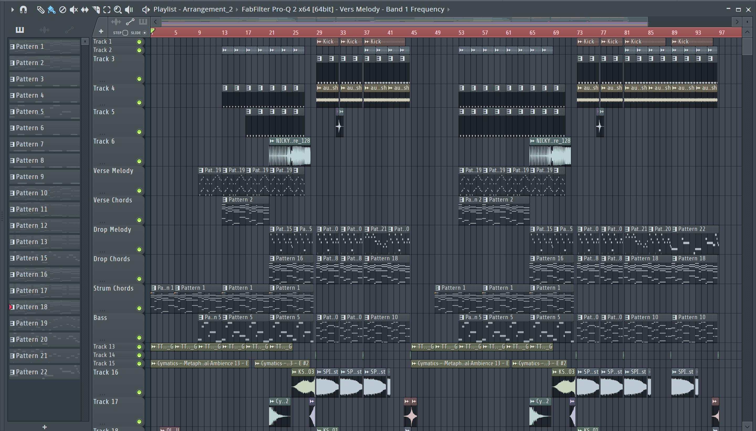756x431 pixels.
Task: Select the Zoom magnifier tool
Action: click(x=118, y=9)
